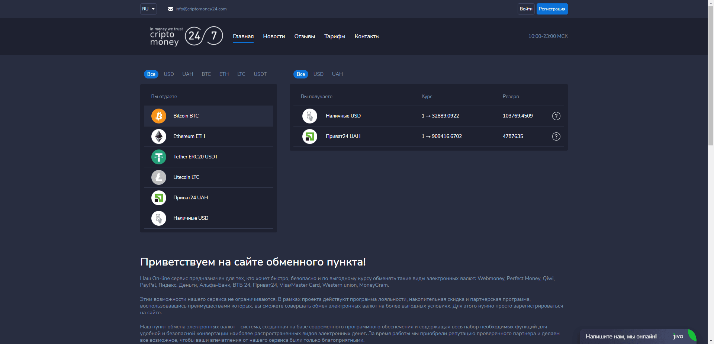Click the page vertical scrollbar thumb
This screenshot has height=344, width=714.
coord(711,74)
